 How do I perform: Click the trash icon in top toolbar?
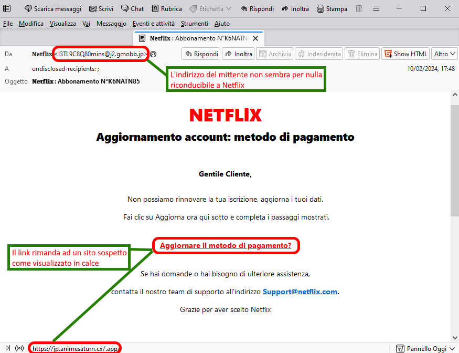pyautogui.click(x=359, y=9)
